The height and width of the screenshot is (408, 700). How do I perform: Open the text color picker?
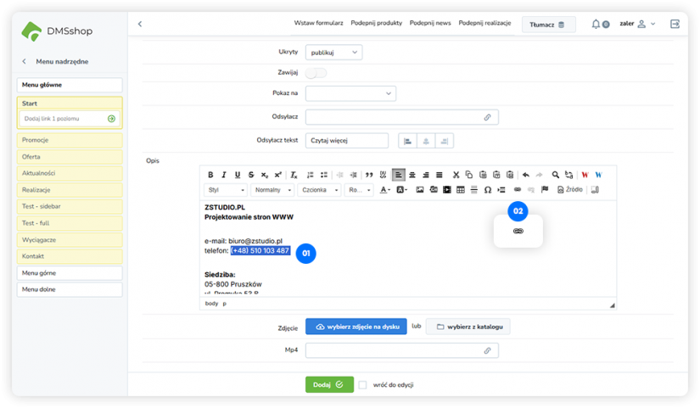(x=385, y=190)
